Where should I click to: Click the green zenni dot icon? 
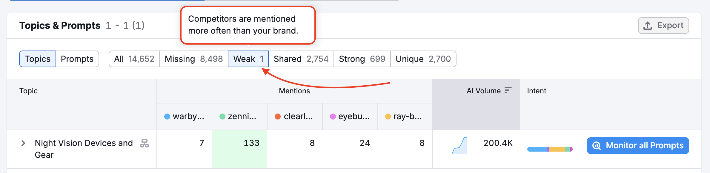[222, 117]
